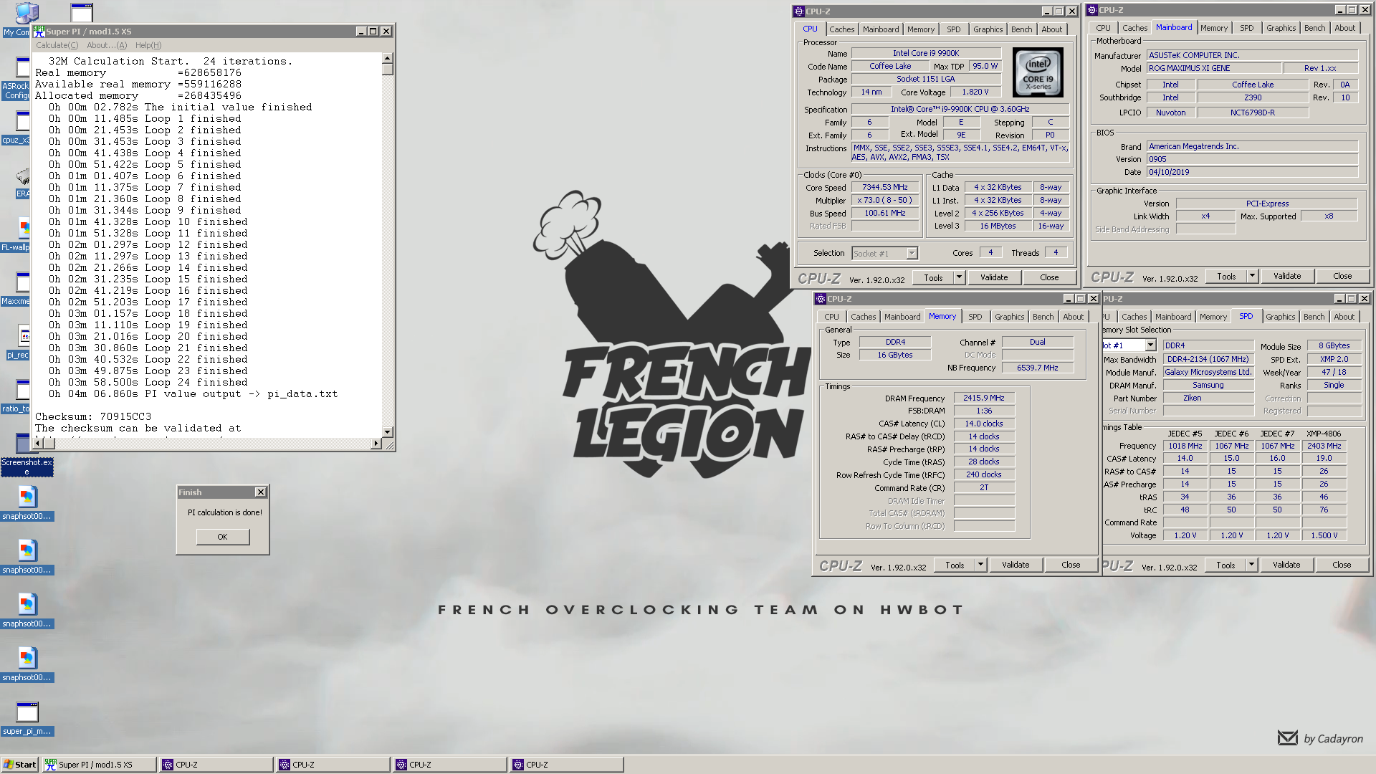Click Part Number Ziken field

click(1208, 398)
